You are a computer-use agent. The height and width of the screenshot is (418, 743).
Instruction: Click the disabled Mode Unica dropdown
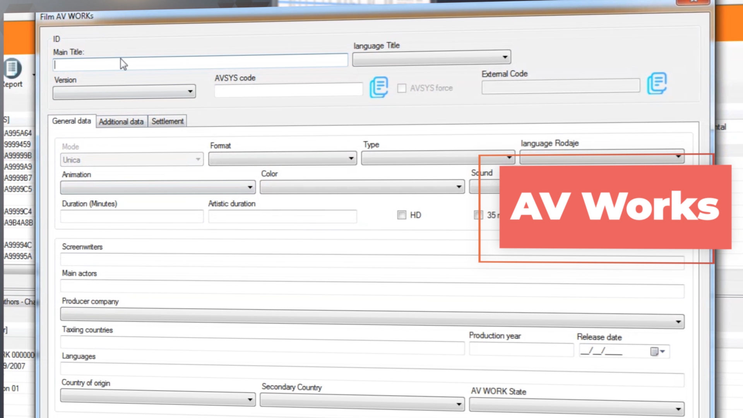point(132,159)
